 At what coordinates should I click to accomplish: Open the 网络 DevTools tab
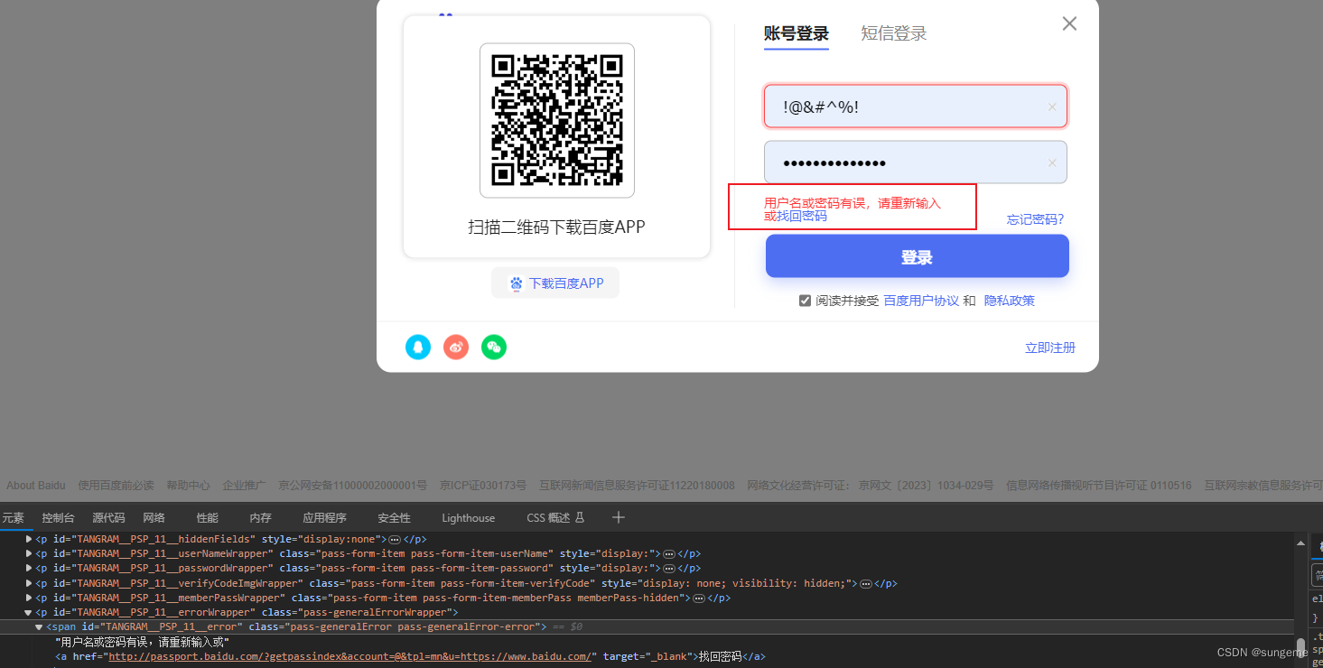click(x=154, y=517)
